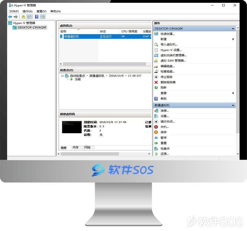Click the orange 保存 icon
The height and width of the screenshot is (231, 247).
156,132
